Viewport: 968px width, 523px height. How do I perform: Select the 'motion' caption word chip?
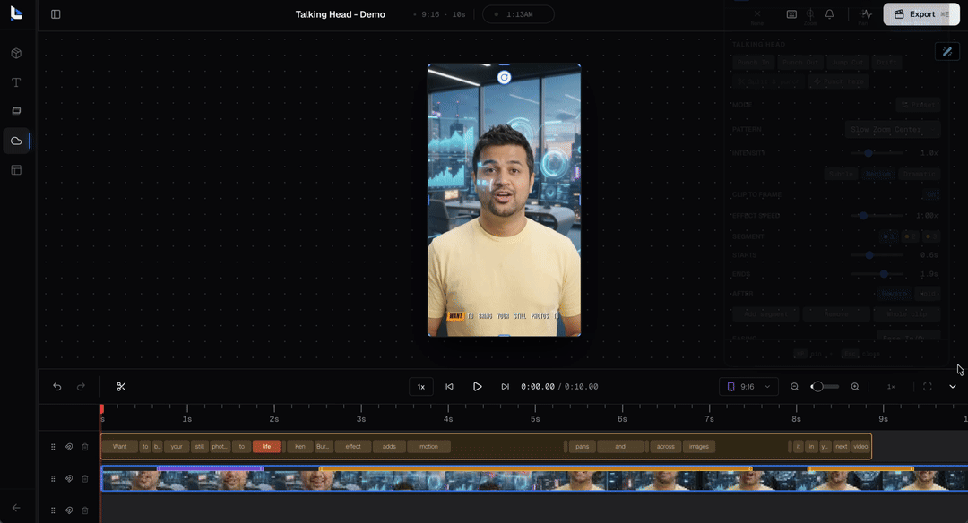point(428,447)
